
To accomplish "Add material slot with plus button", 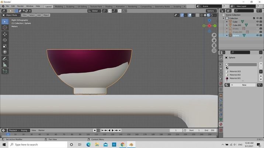I will coord(261,64).
